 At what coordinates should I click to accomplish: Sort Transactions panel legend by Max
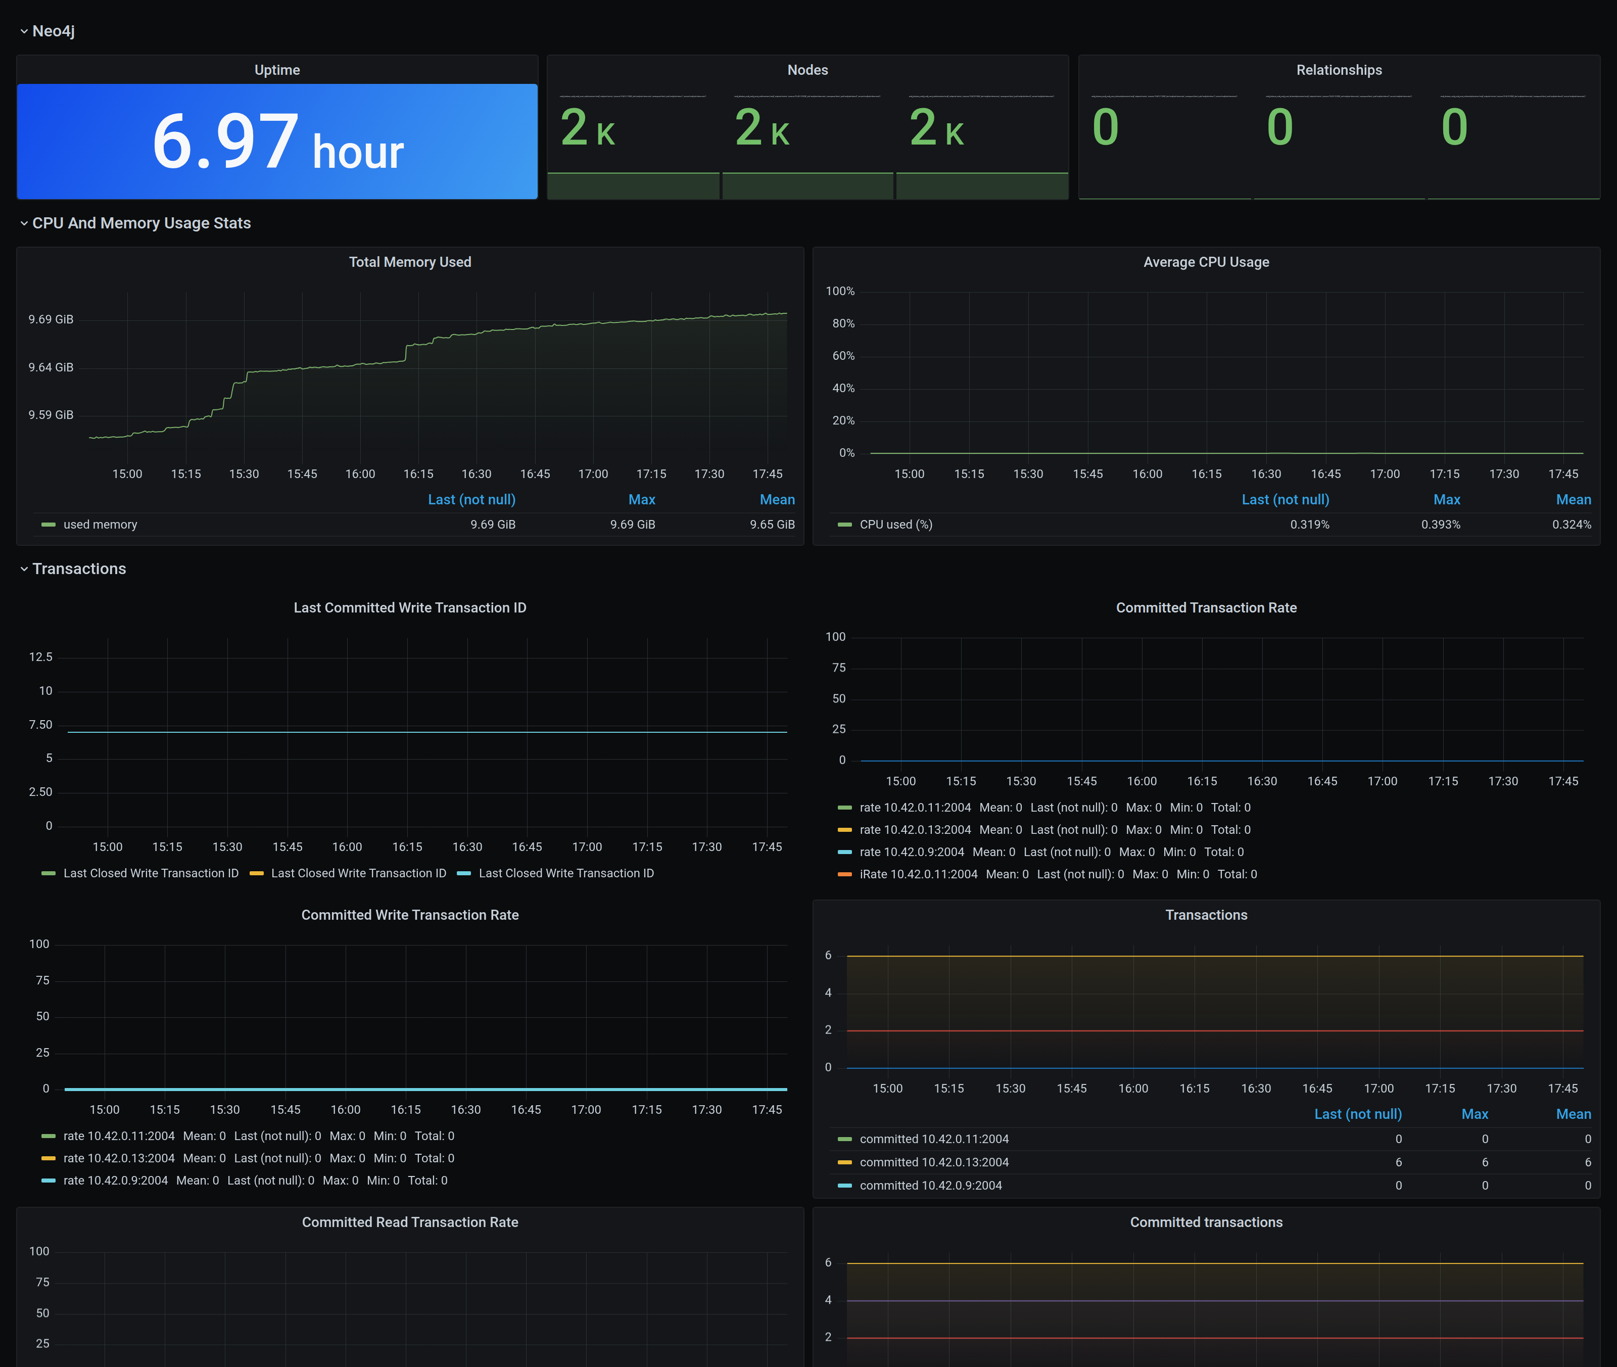pyautogui.click(x=1475, y=1114)
